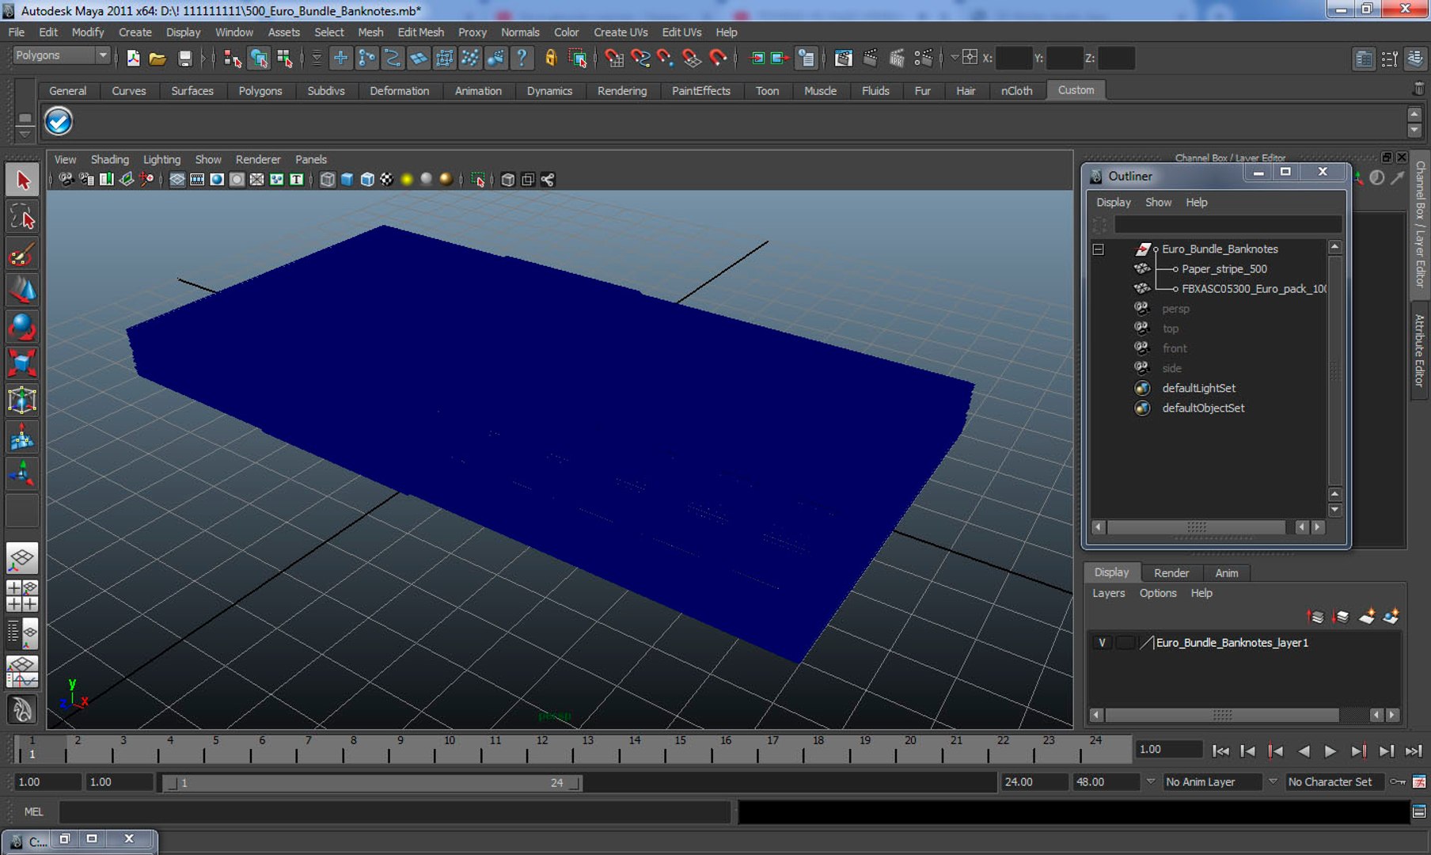The width and height of the screenshot is (1431, 855).
Task: Collapse the Euro_Bundle_Banknotes tree node
Action: 1098,249
